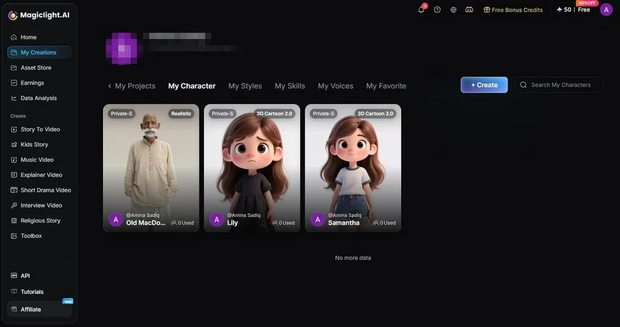Click author avatar on Old MacDo... card

coord(116,219)
